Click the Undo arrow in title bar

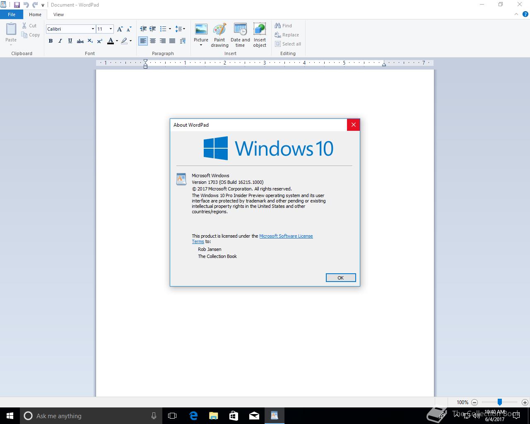[26, 5]
